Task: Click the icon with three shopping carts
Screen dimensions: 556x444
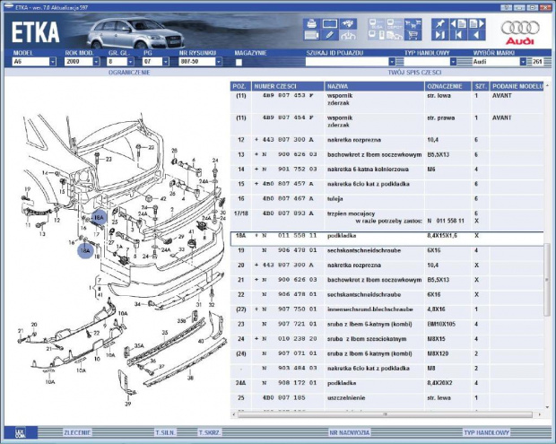Action: tap(413, 23)
